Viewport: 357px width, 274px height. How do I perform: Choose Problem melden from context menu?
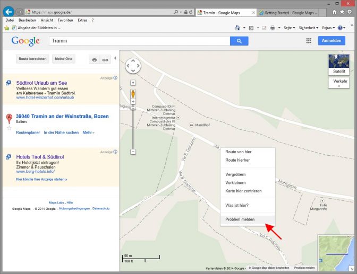coord(248,219)
